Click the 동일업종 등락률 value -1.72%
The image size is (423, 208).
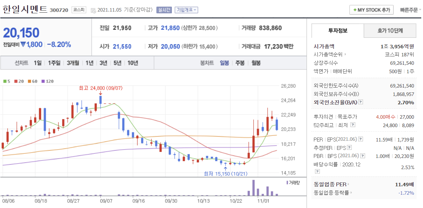406,193
